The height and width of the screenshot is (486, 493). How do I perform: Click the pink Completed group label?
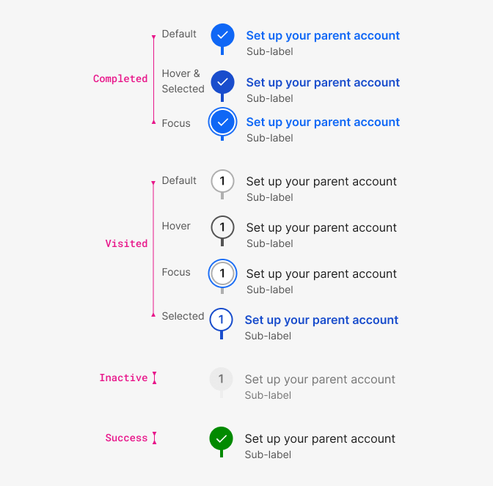point(120,78)
